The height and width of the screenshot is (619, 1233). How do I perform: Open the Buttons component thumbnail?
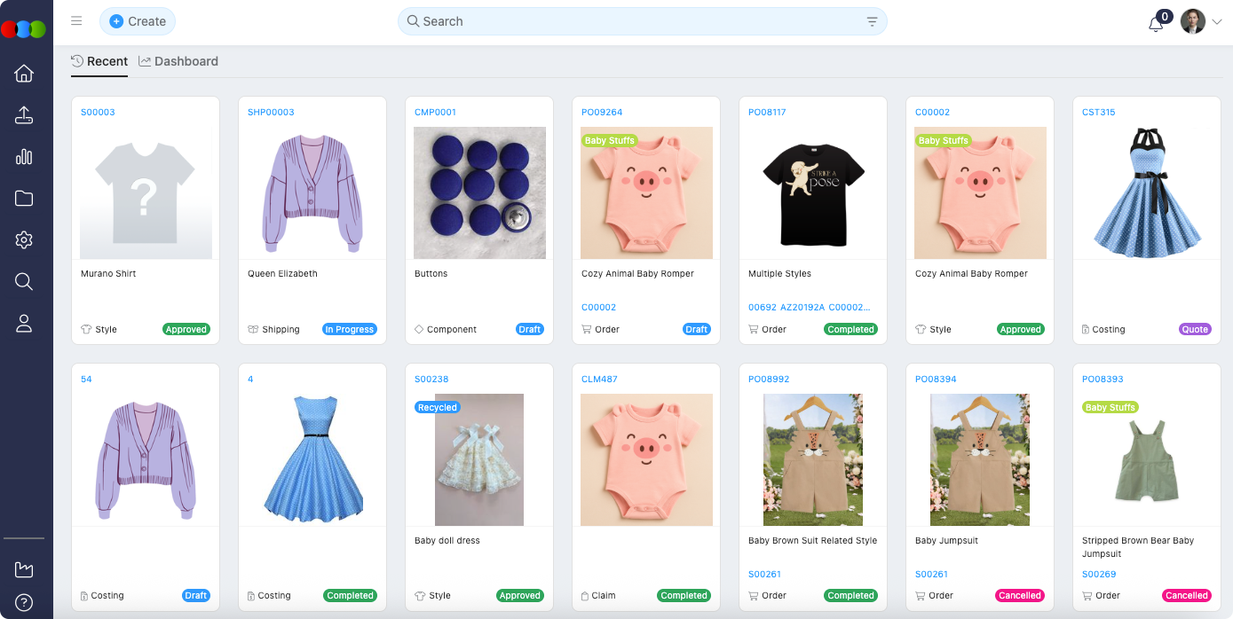click(479, 192)
